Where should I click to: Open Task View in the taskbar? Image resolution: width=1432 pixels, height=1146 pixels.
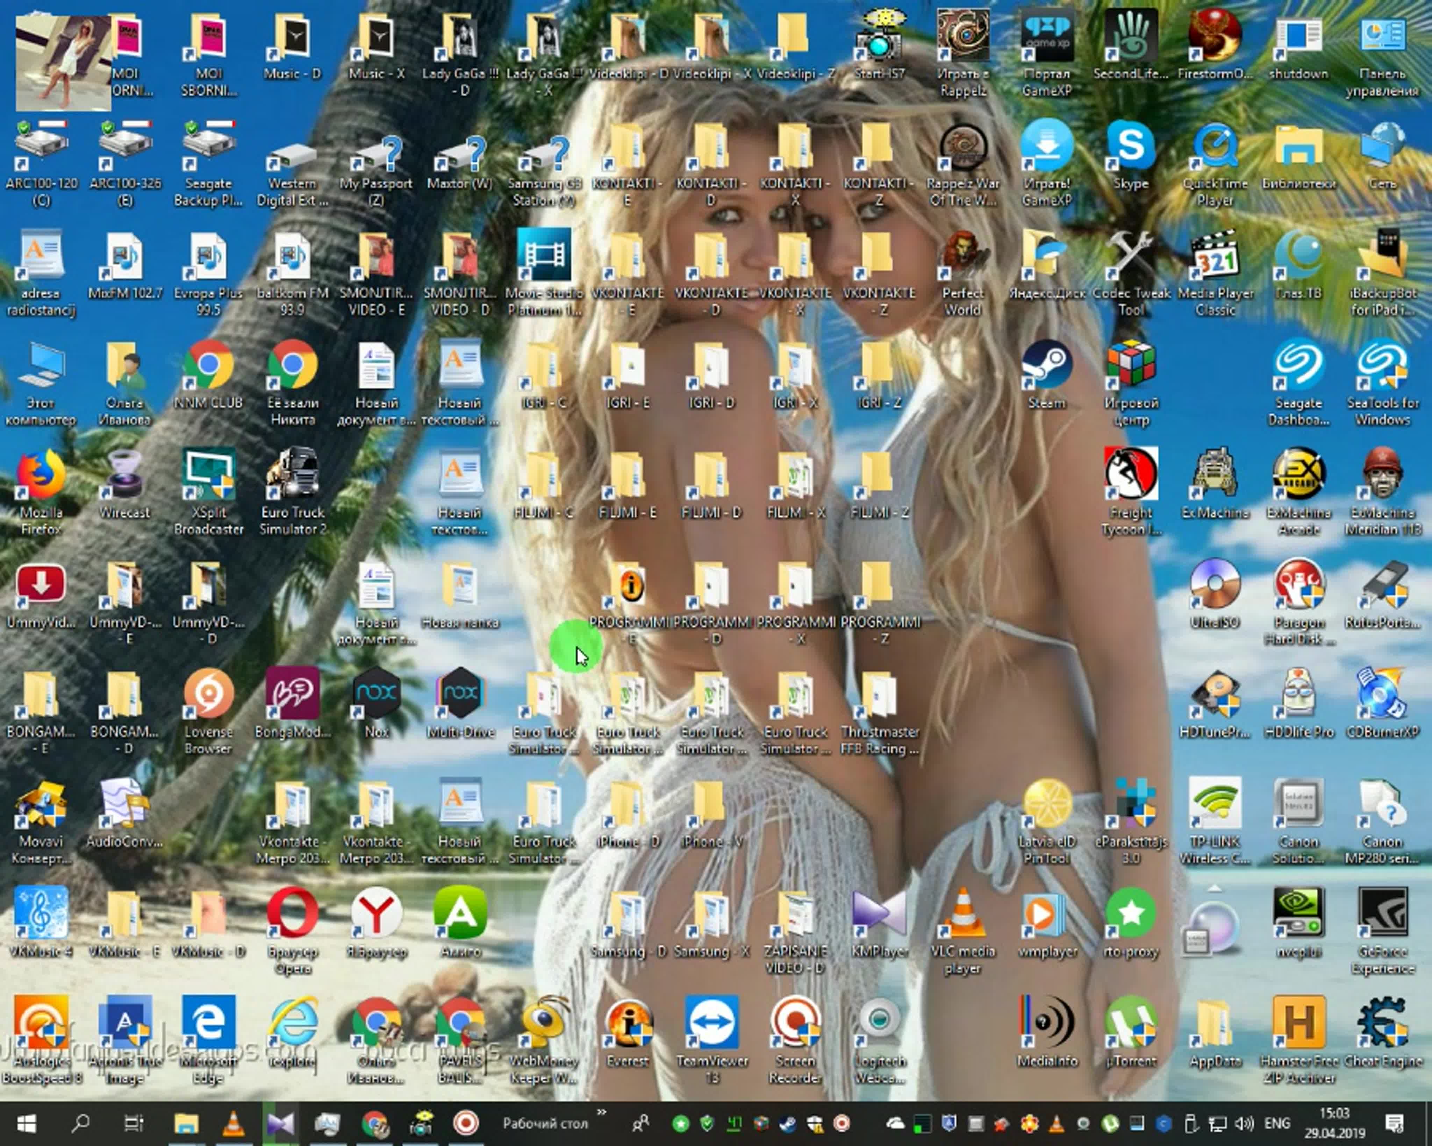[x=134, y=1124]
